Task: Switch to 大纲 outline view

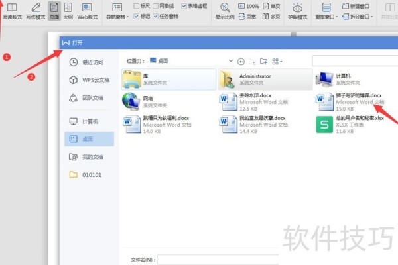Action: pos(68,11)
